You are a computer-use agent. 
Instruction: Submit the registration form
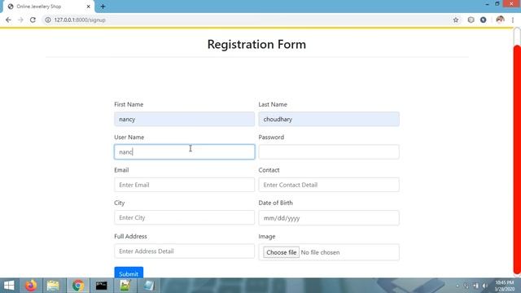[x=129, y=273]
